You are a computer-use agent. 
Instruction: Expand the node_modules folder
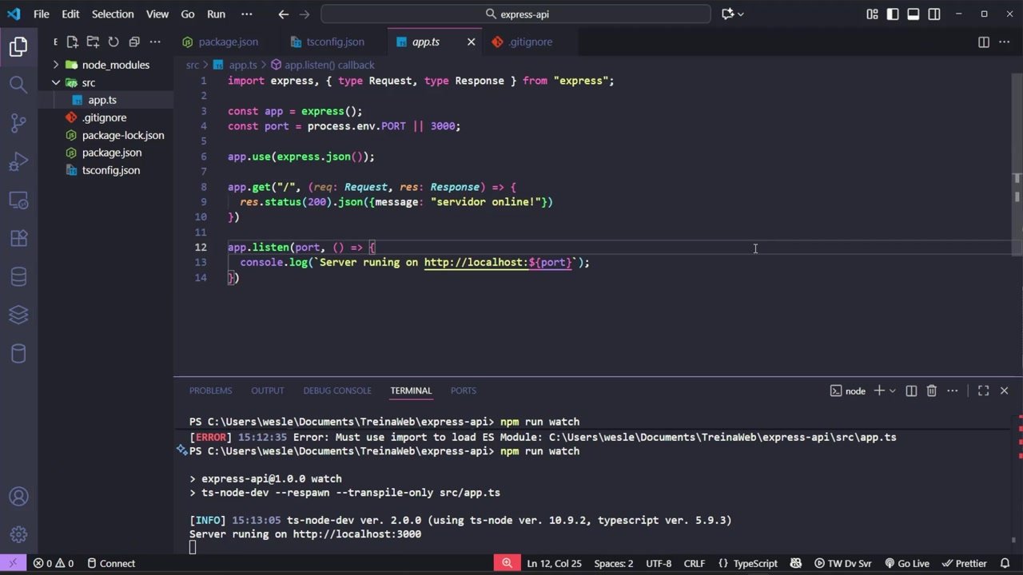point(115,65)
